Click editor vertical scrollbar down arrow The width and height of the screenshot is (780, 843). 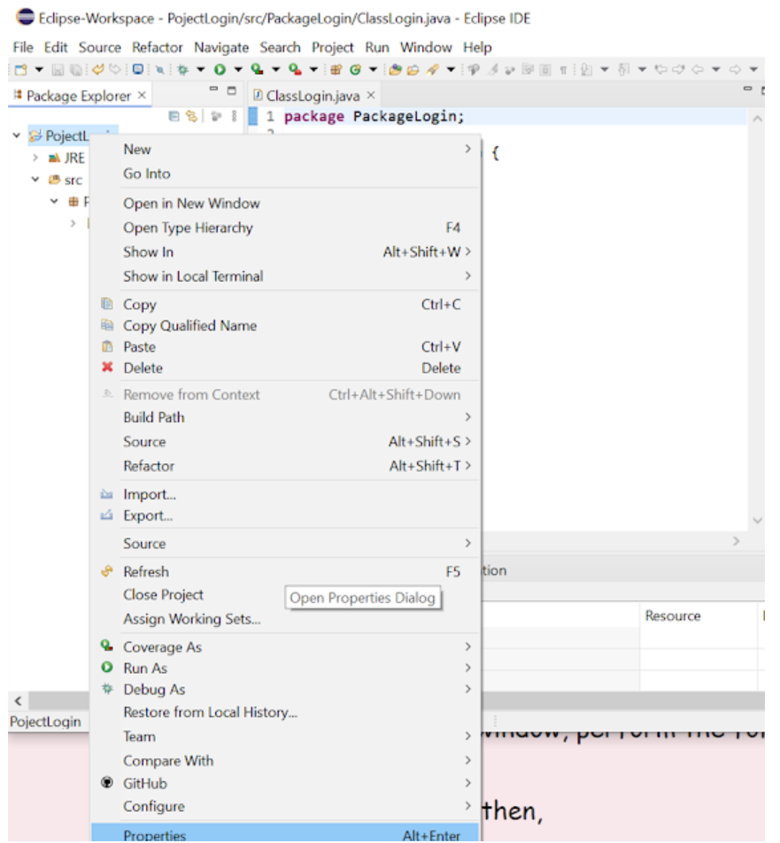(757, 520)
